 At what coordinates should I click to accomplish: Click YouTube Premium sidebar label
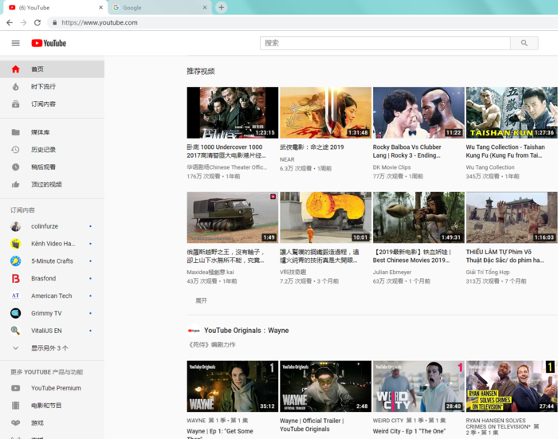pos(56,388)
